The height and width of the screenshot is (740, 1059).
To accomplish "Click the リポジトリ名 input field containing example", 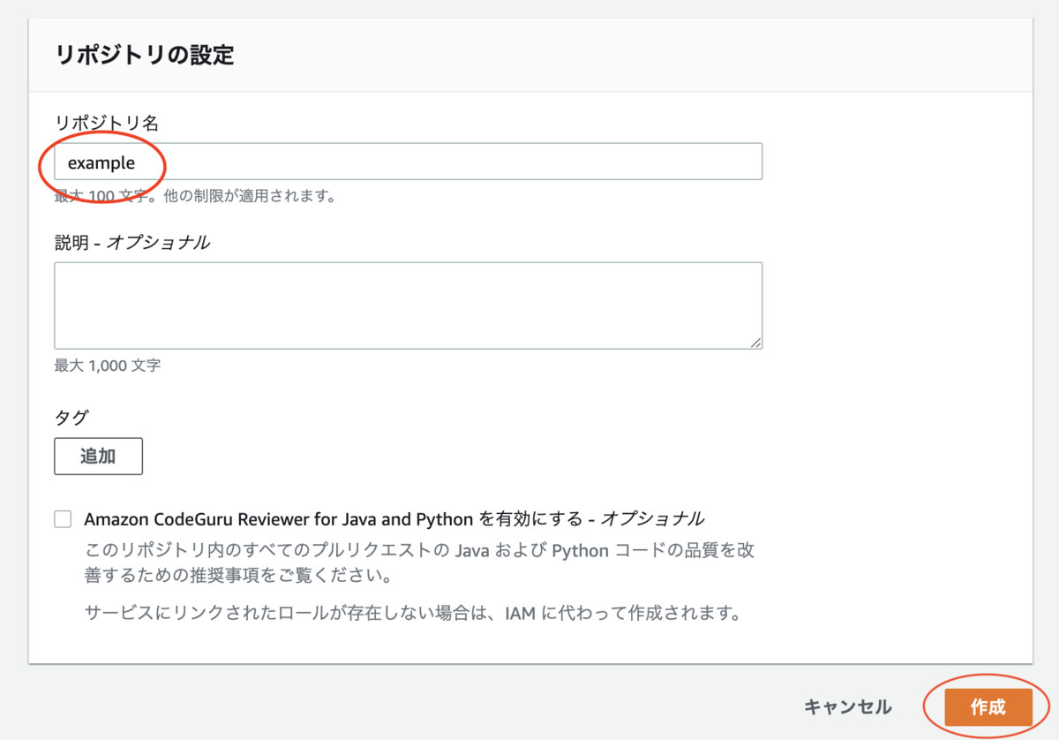I will coord(408,162).
